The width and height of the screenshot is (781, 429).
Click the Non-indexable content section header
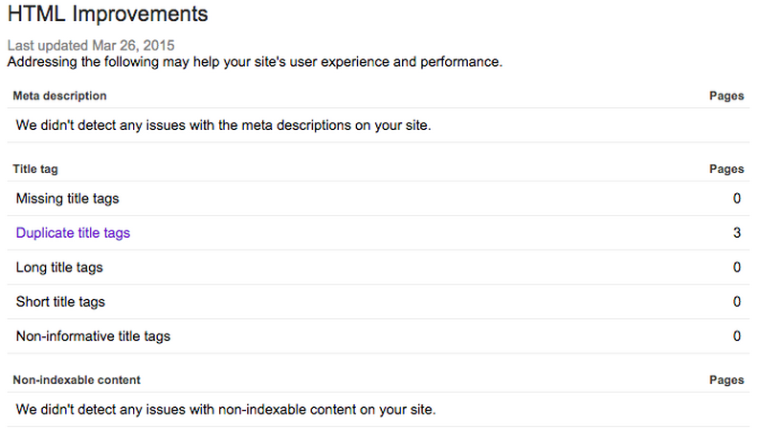pos(77,380)
